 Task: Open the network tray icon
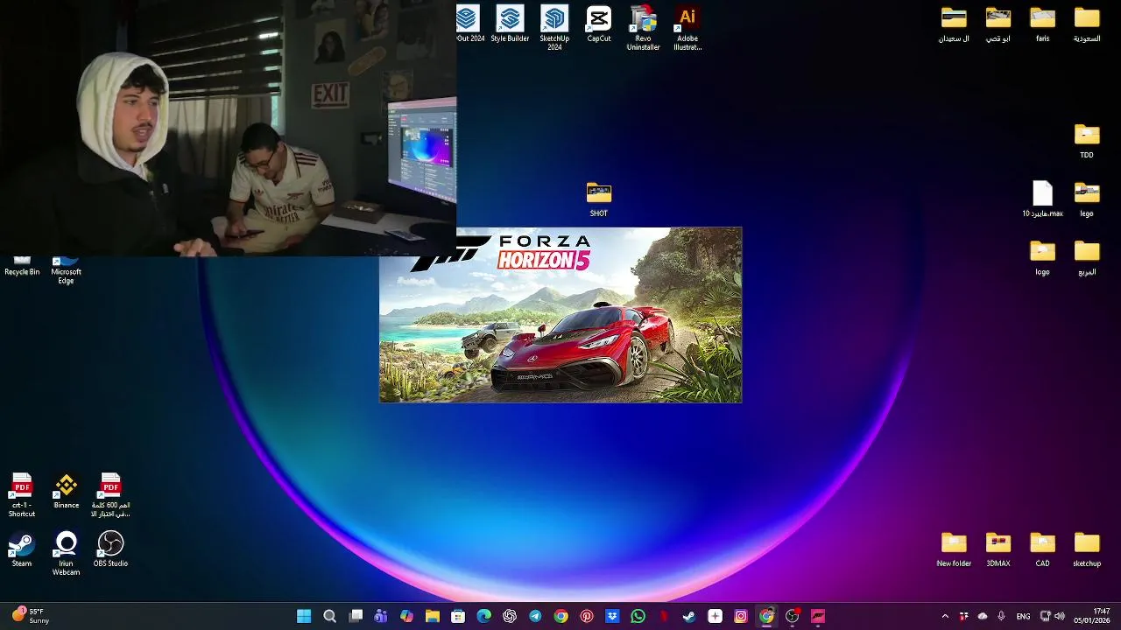(1046, 616)
